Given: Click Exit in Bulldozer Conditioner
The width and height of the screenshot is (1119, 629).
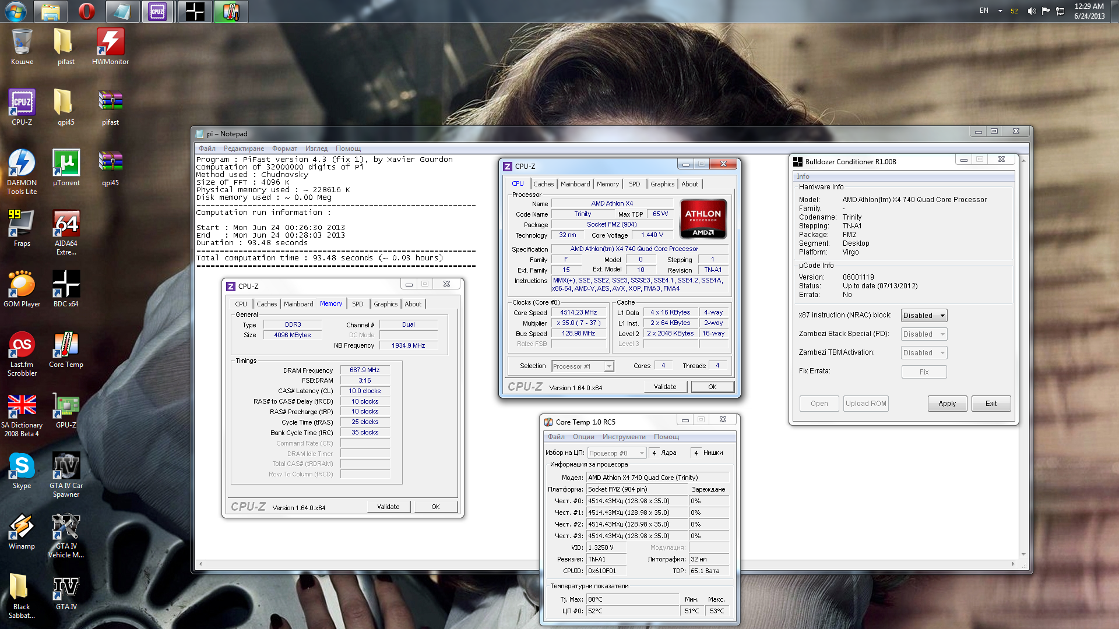Looking at the screenshot, I should tap(991, 403).
